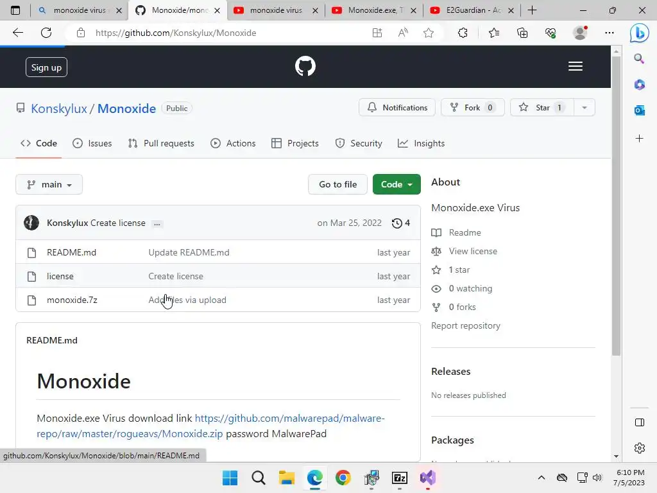Click the Notifications button
The image size is (657, 493).
pyautogui.click(x=397, y=108)
